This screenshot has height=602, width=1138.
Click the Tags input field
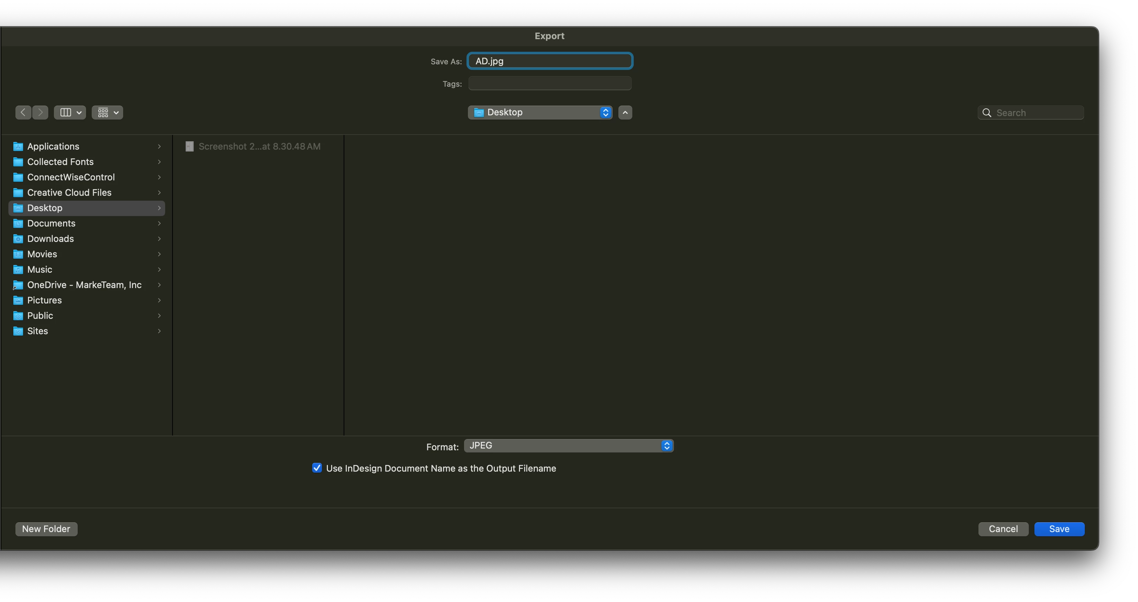click(x=549, y=84)
